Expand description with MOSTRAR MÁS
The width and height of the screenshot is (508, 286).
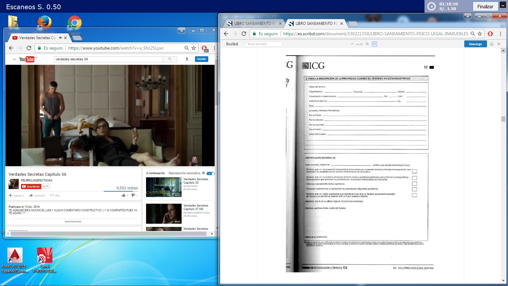click(x=73, y=222)
